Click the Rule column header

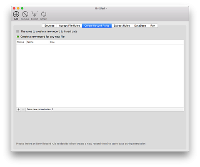pyautogui.click(x=116, y=42)
